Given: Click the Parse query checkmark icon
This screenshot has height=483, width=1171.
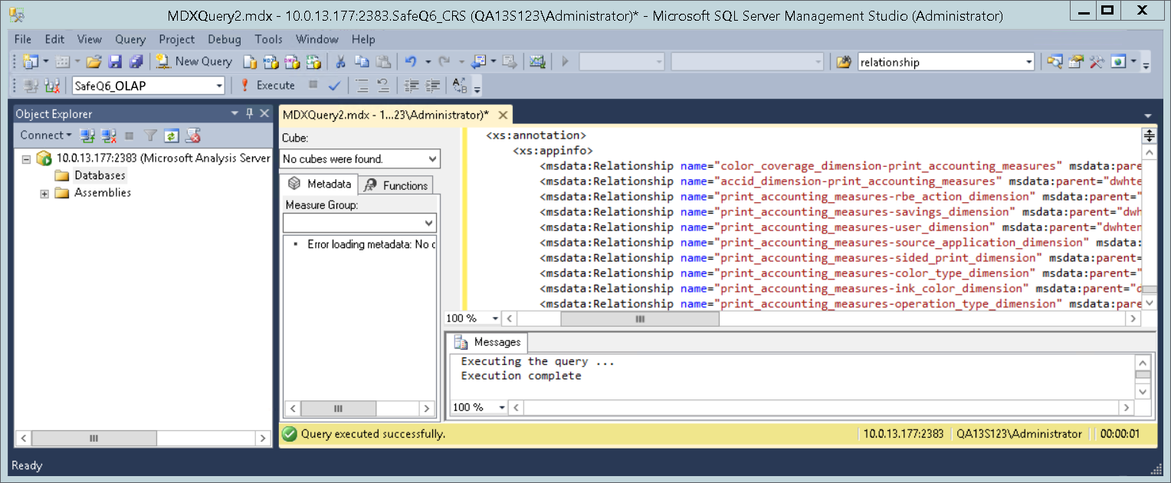Looking at the screenshot, I should click(334, 85).
